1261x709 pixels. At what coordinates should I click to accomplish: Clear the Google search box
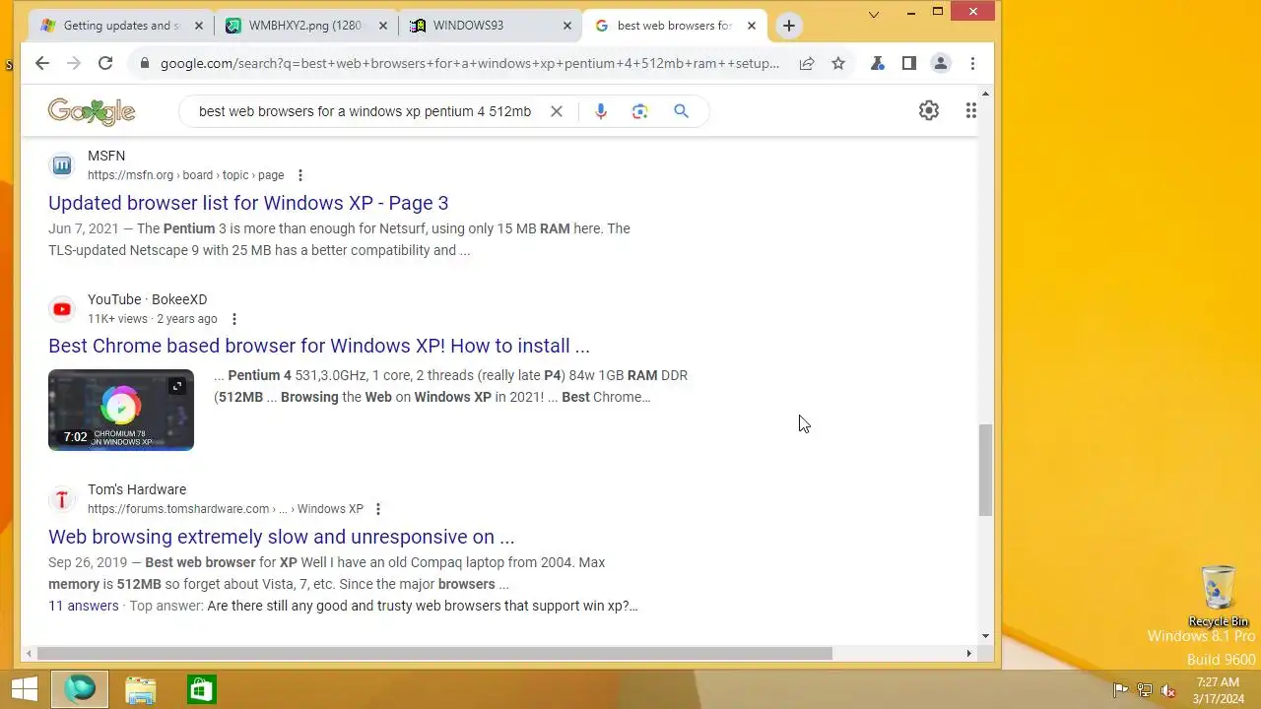click(557, 111)
